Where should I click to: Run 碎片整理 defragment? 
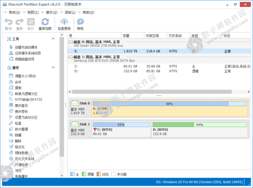click(x=21, y=129)
